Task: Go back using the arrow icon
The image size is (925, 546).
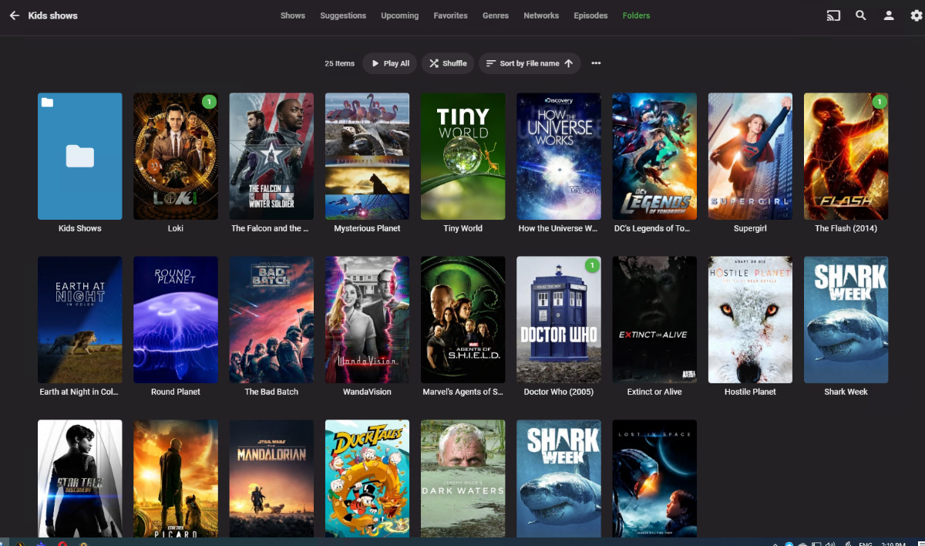Action: 14,15
